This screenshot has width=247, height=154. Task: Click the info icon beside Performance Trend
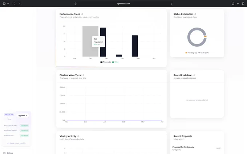82,14
